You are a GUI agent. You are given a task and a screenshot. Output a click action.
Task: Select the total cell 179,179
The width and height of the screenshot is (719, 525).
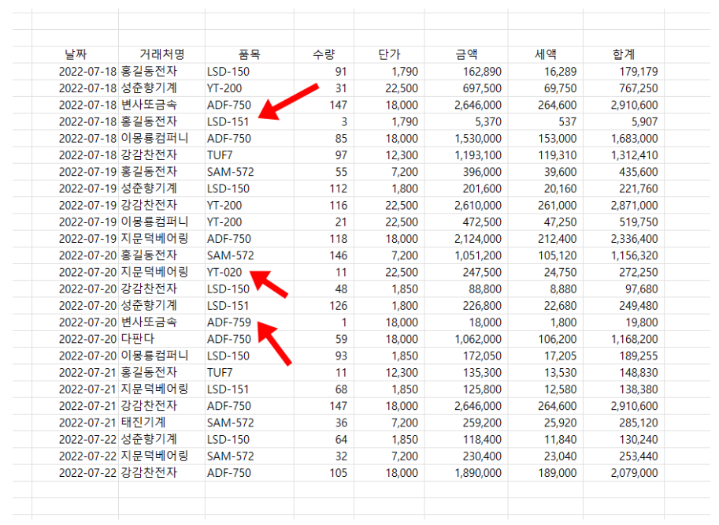click(x=624, y=72)
